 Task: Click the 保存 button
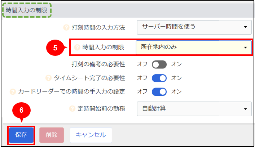(21, 135)
